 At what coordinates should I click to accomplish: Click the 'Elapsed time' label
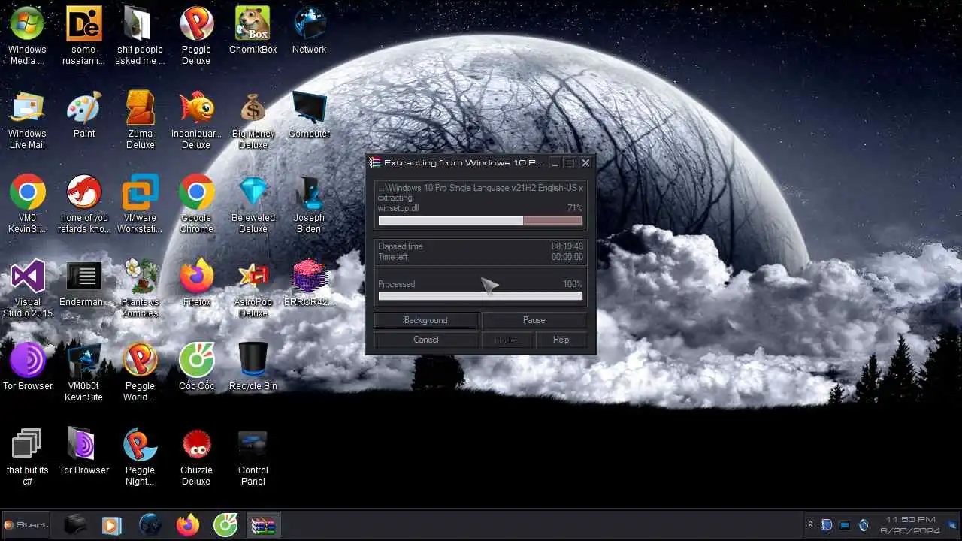click(x=401, y=246)
